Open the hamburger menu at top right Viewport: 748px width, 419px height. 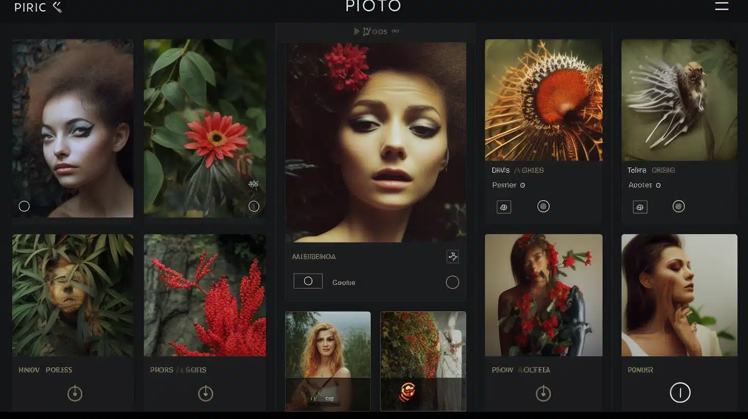[x=721, y=6]
